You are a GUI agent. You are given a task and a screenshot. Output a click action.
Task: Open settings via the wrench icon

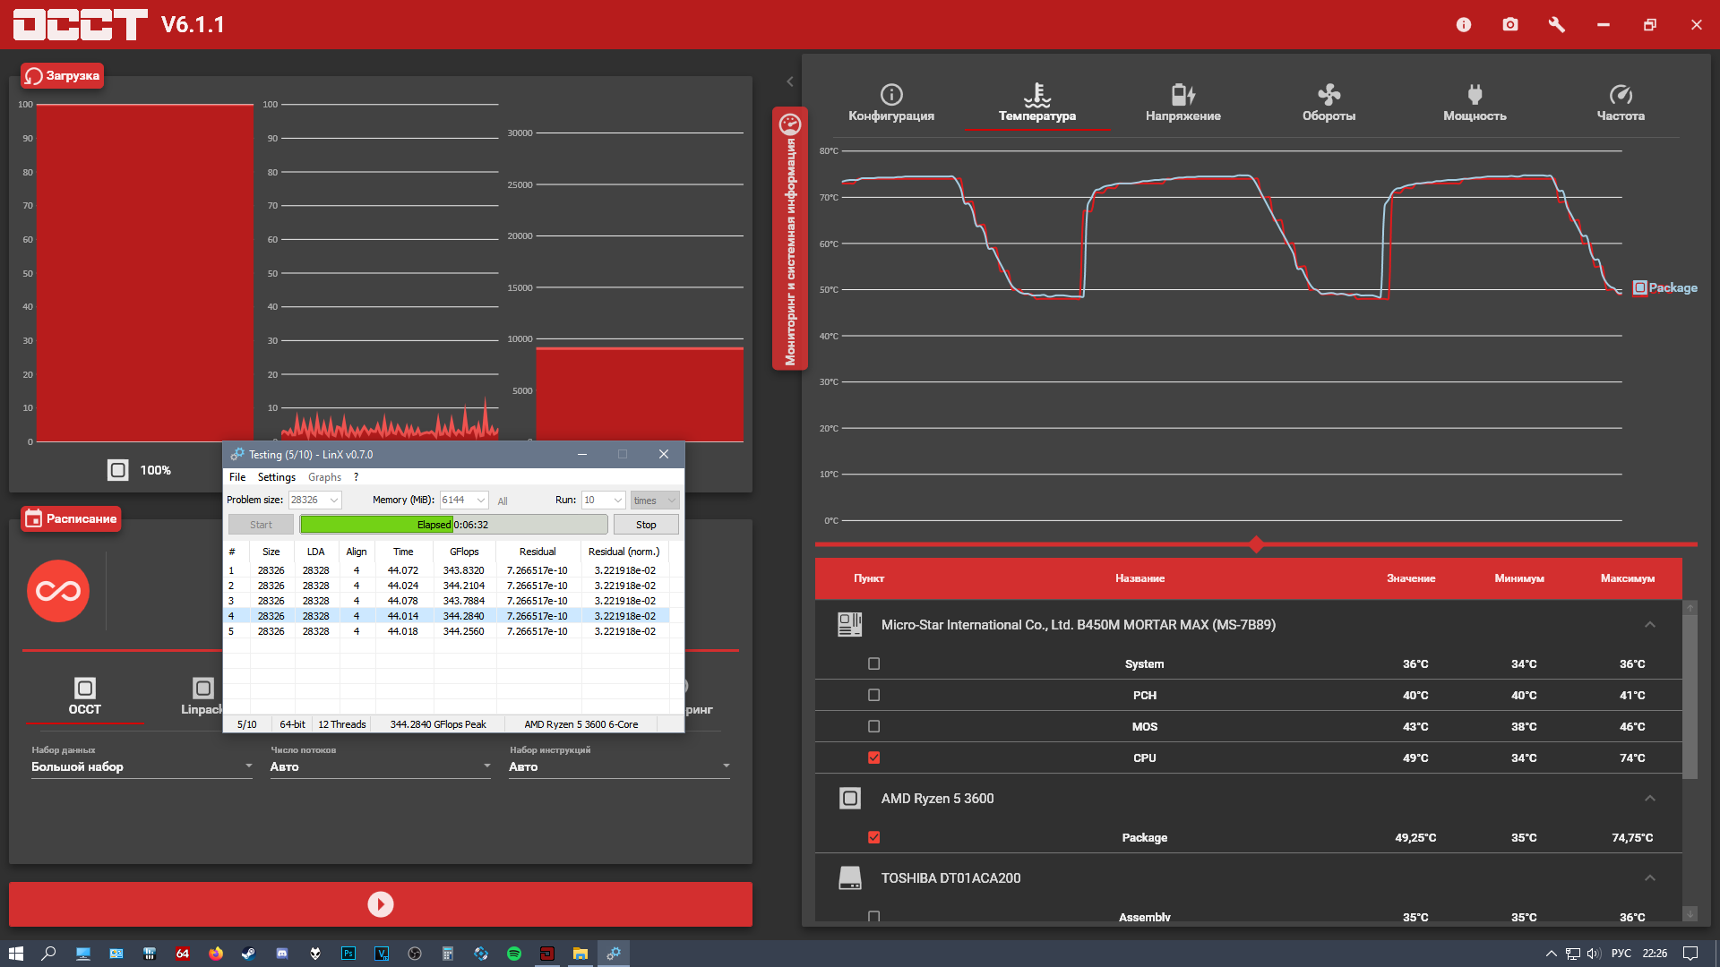click(x=1557, y=25)
